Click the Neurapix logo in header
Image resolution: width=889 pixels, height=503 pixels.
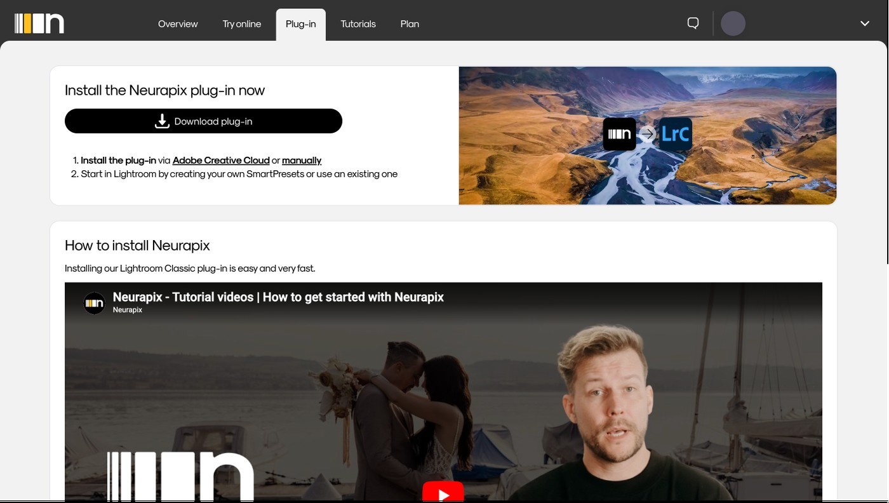[x=39, y=23]
